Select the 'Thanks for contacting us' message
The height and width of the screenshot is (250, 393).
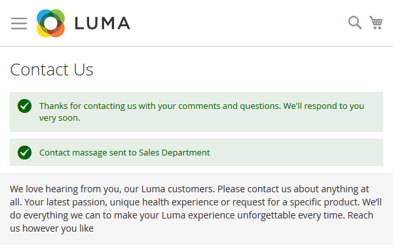[x=202, y=112]
